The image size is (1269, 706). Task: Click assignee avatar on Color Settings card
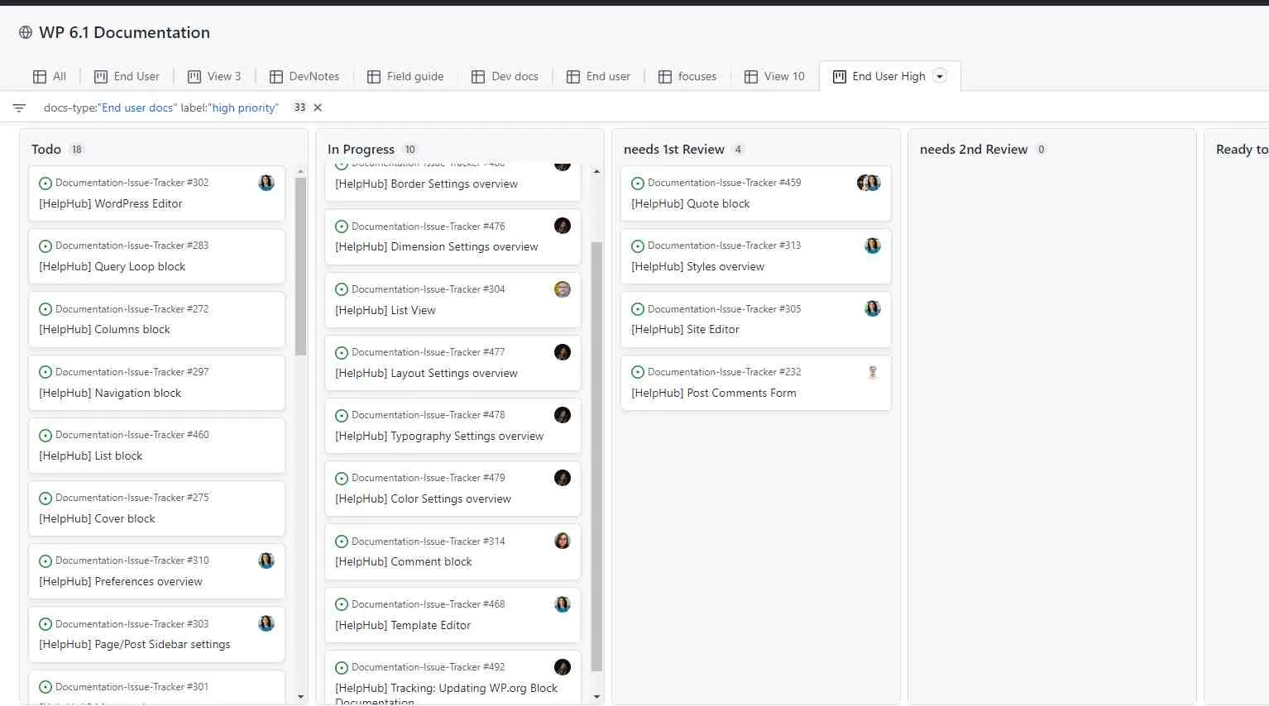(x=563, y=478)
